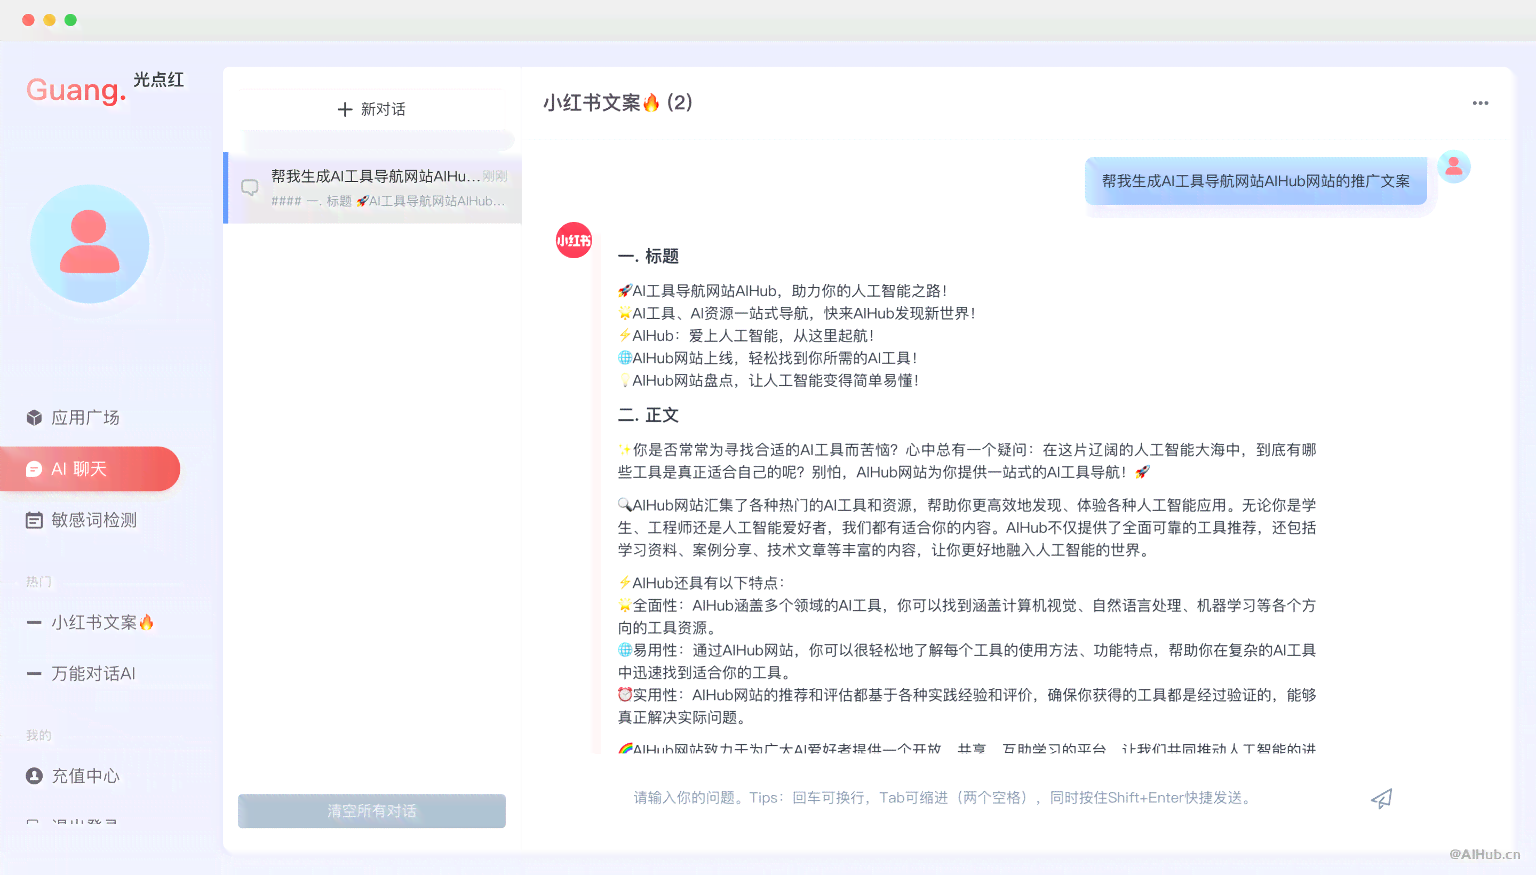This screenshot has height=875, width=1536.
Task: Click the line AIHub还具有以下特点
Action: tap(701, 582)
